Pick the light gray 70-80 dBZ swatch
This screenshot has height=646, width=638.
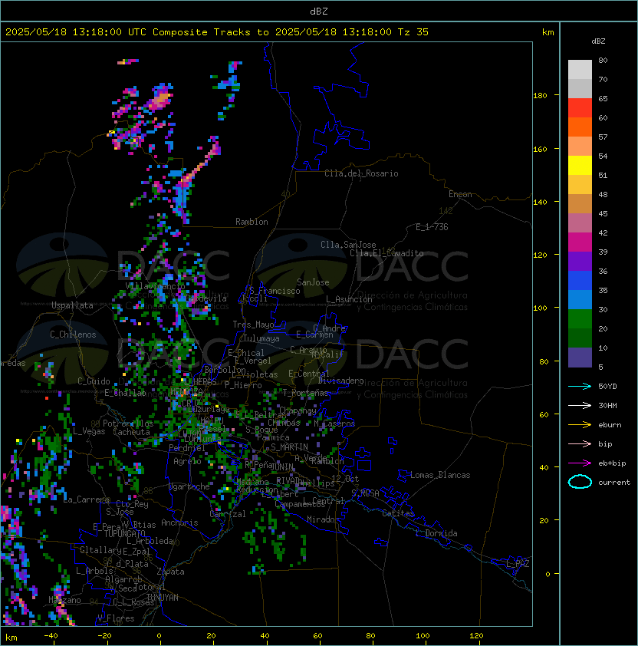[x=580, y=70]
